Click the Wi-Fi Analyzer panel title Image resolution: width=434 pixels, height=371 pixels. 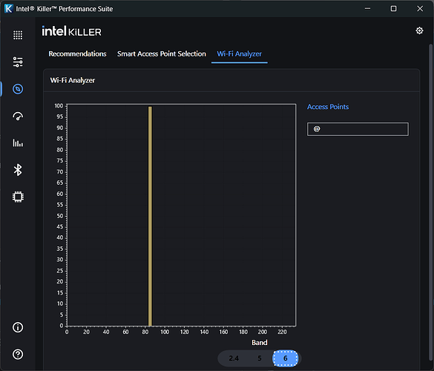tap(73, 80)
